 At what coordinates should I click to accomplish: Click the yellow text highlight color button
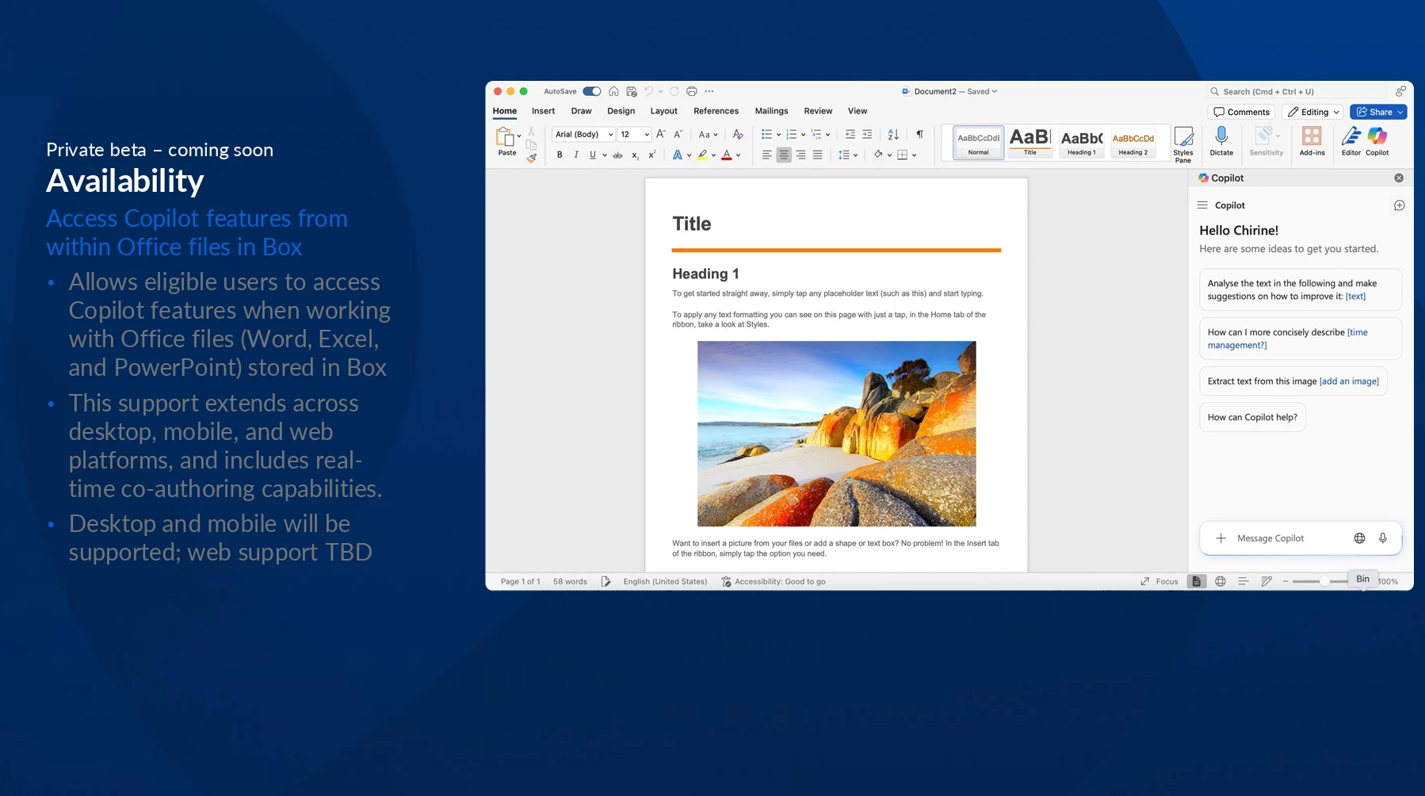(x=702, y=155)
